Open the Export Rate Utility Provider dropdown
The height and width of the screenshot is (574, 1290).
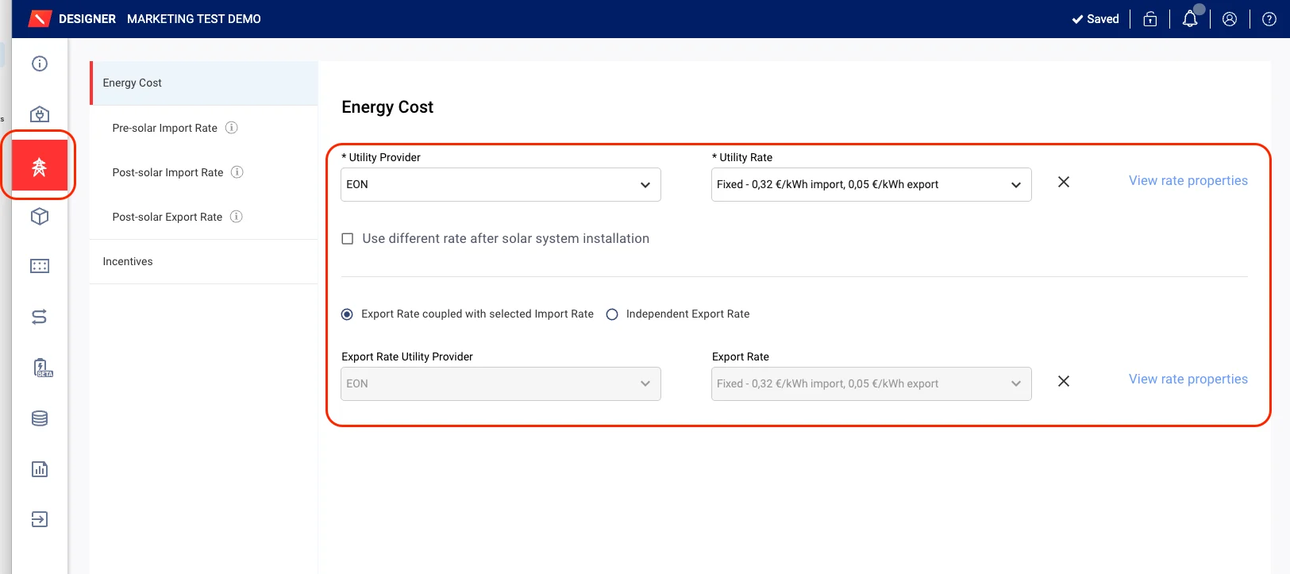pos(501,383)
